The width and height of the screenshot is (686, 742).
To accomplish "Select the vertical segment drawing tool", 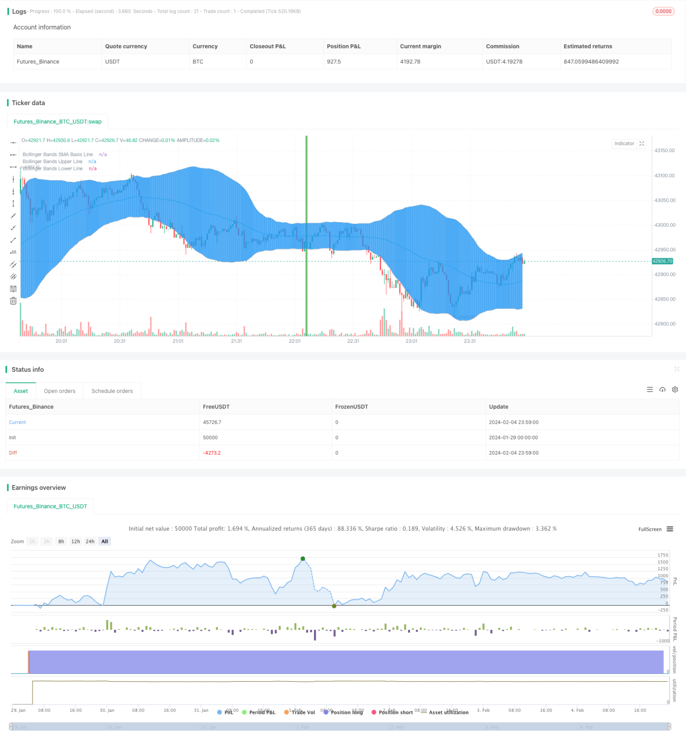I will (13, 203).
